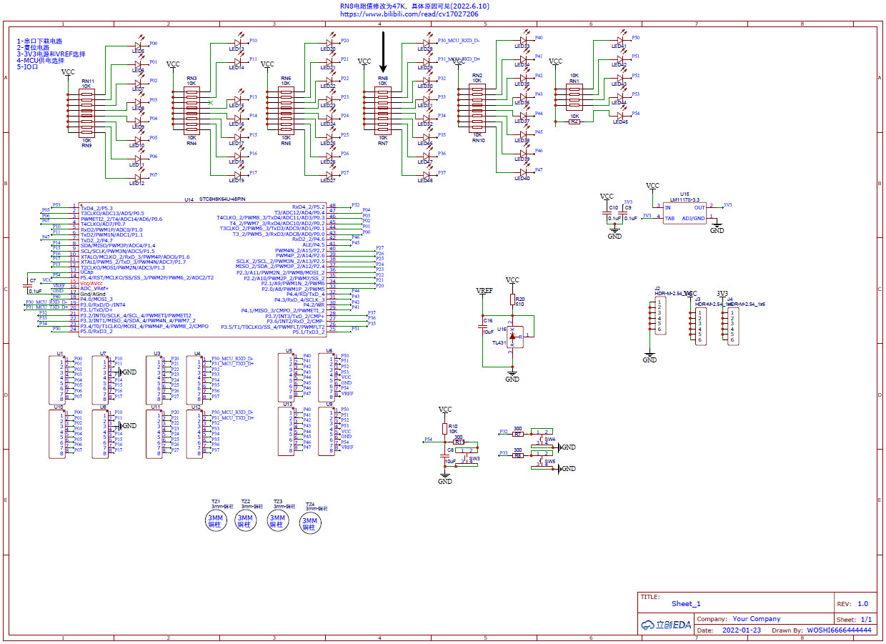
Task: Select the R20 510 resistor symbol
Action: (512, 301)
